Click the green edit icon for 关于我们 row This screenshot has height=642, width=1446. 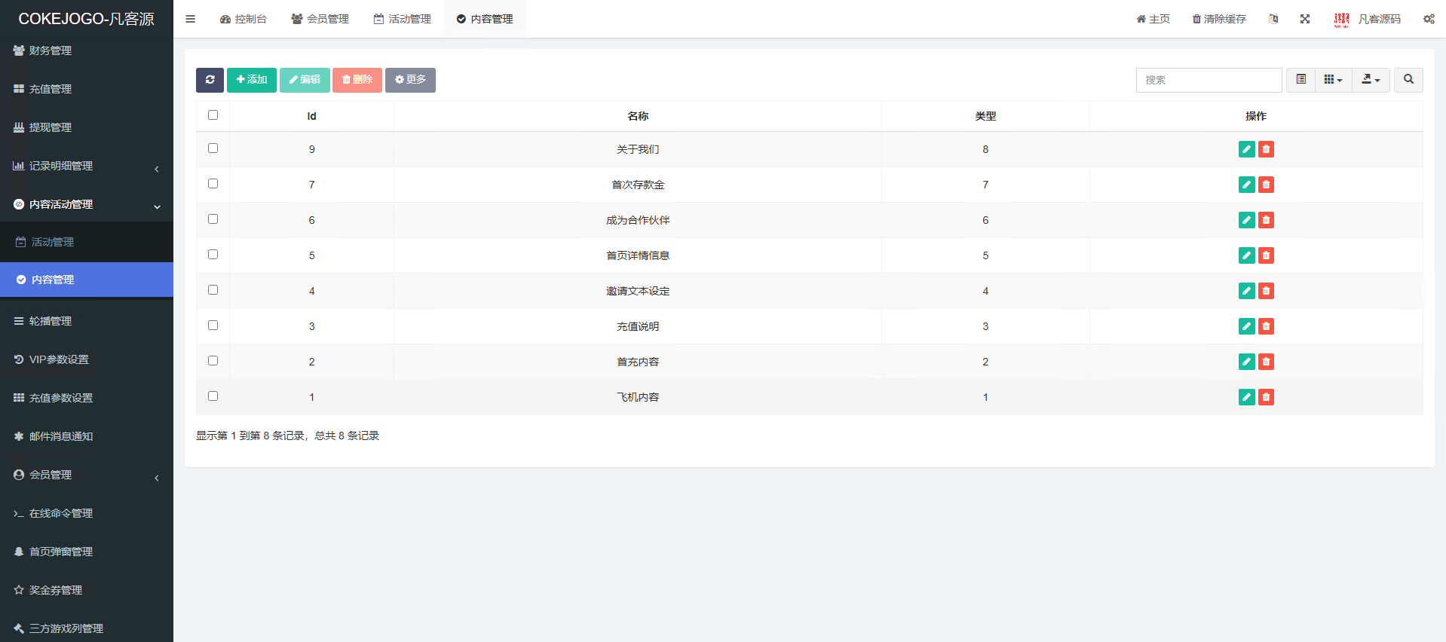click(1246, 149)
